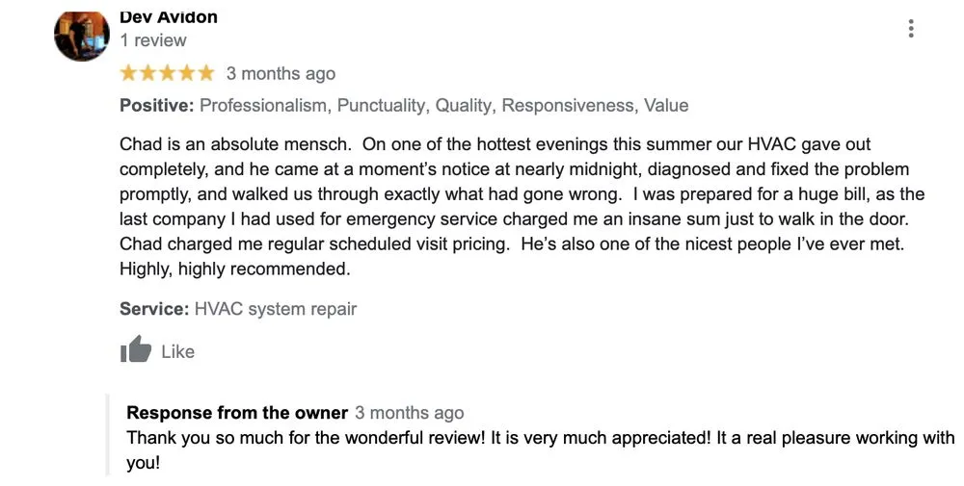
Task: Click the review's "3 months ago" timestamp
Action: tap(281, 73)
